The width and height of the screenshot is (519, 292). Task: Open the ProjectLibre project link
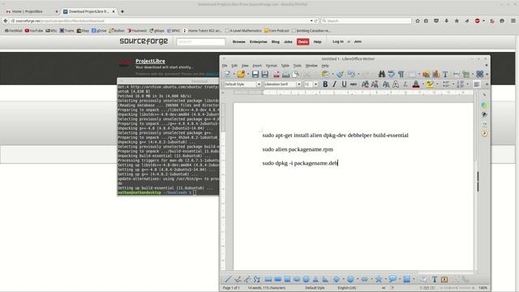[150, 61]
